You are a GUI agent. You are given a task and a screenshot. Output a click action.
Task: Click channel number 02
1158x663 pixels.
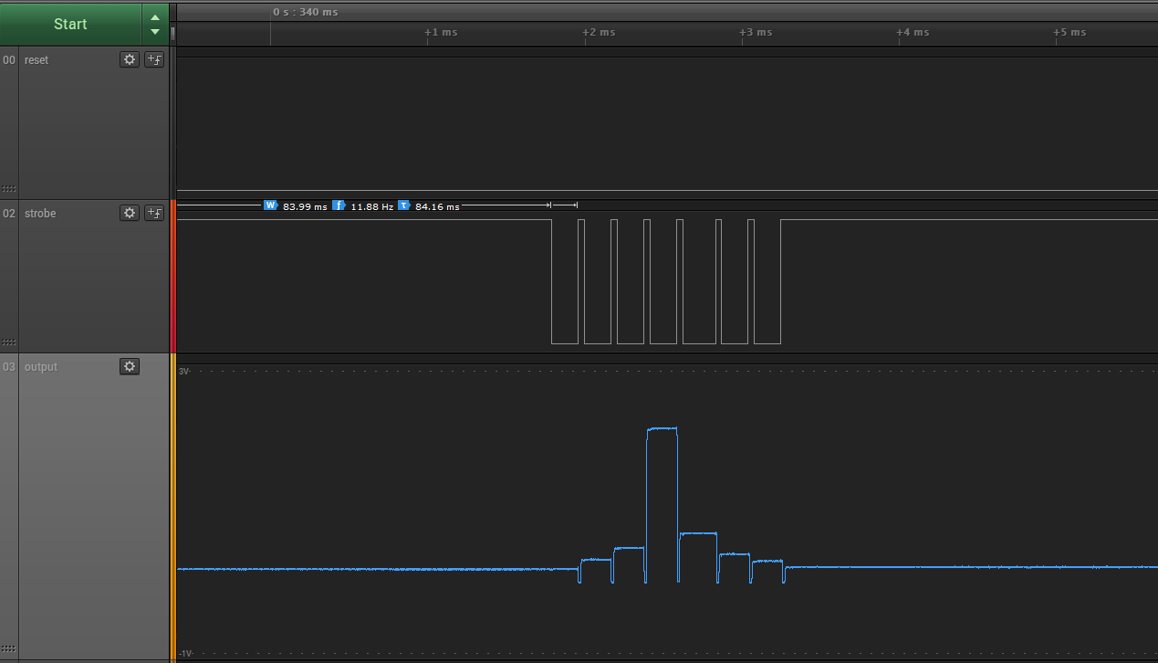tap(9, 214)
